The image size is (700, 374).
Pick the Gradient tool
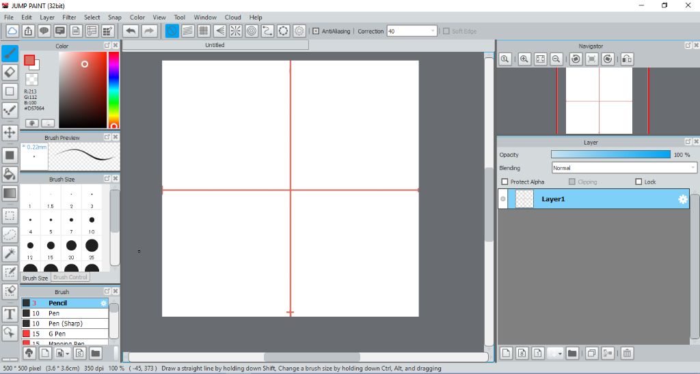pos(10,193)
